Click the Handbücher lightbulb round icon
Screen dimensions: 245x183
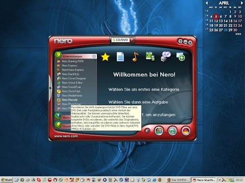click(x=58, y=125)
